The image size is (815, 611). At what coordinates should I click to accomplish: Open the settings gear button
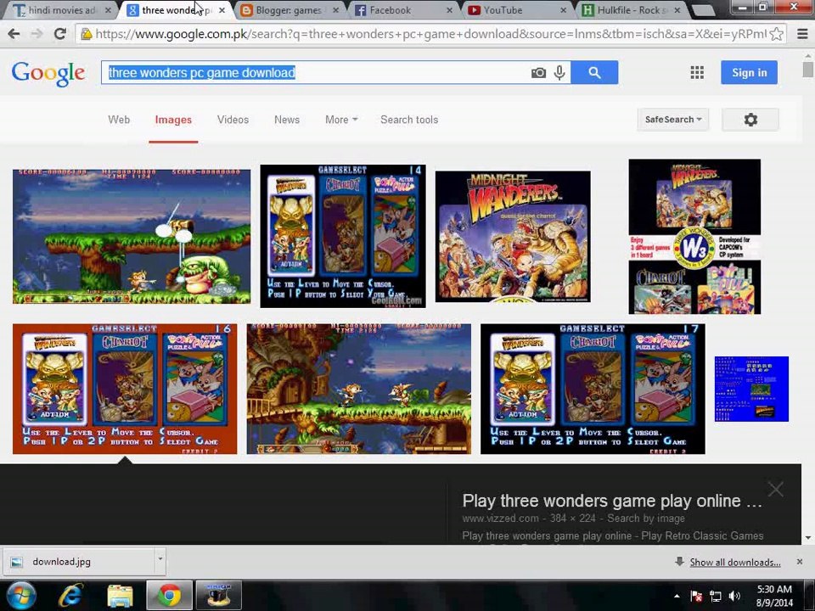click(750, 120)
